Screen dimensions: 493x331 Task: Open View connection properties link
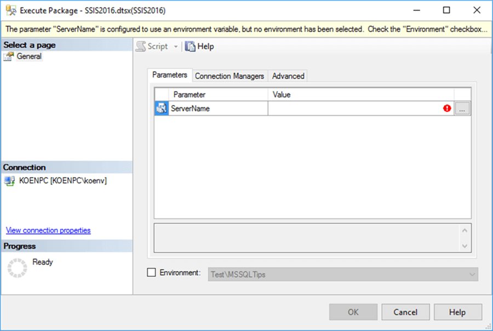pos(48,230)
